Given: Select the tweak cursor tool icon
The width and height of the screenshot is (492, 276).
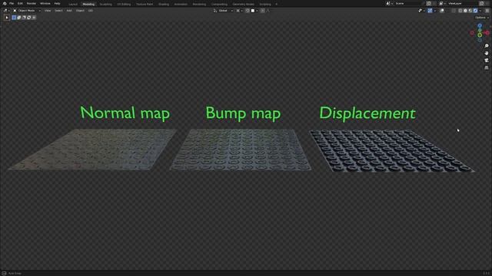Looking at the screenshot, I should [x=7, y=18].
